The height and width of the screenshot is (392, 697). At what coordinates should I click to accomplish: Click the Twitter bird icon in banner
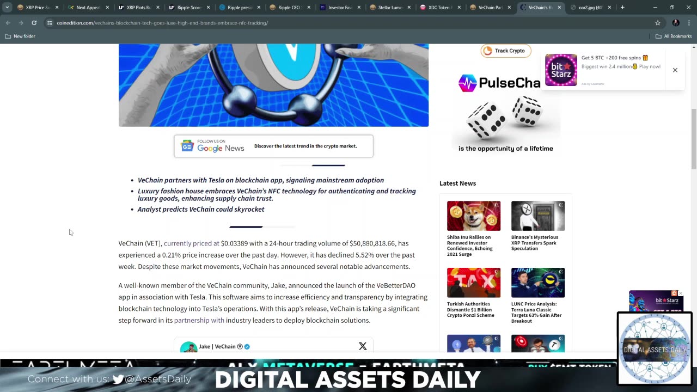coord(118,379)
